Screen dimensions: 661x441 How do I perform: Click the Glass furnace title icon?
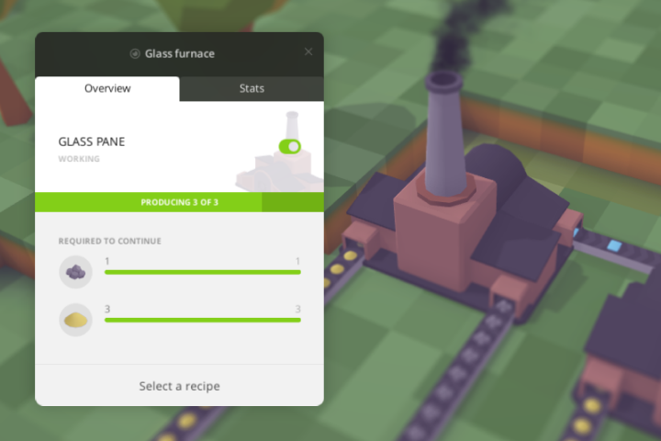pyautogui.click(x=135, y=53)
